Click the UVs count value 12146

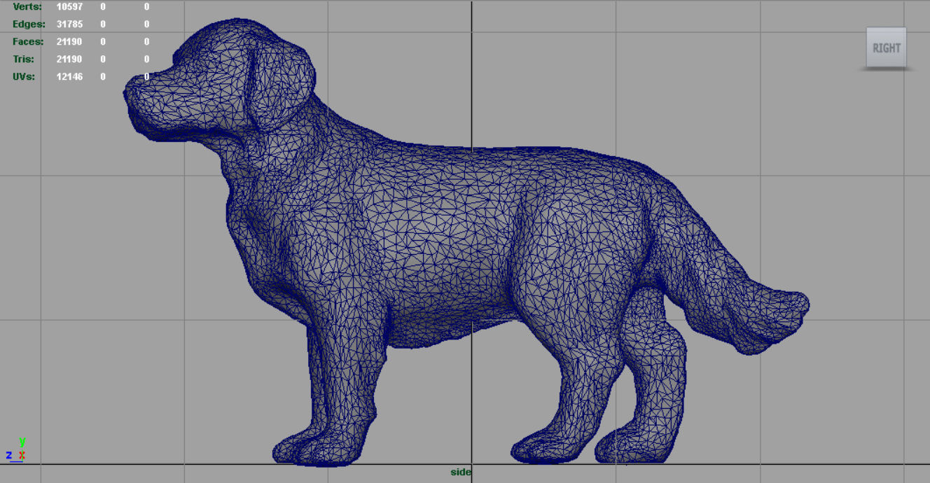coord(69,76)
